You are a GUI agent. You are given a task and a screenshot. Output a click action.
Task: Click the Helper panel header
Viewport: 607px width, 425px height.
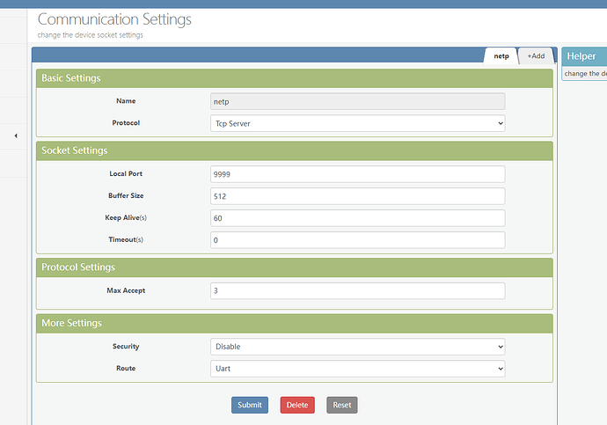click(583, 56)
